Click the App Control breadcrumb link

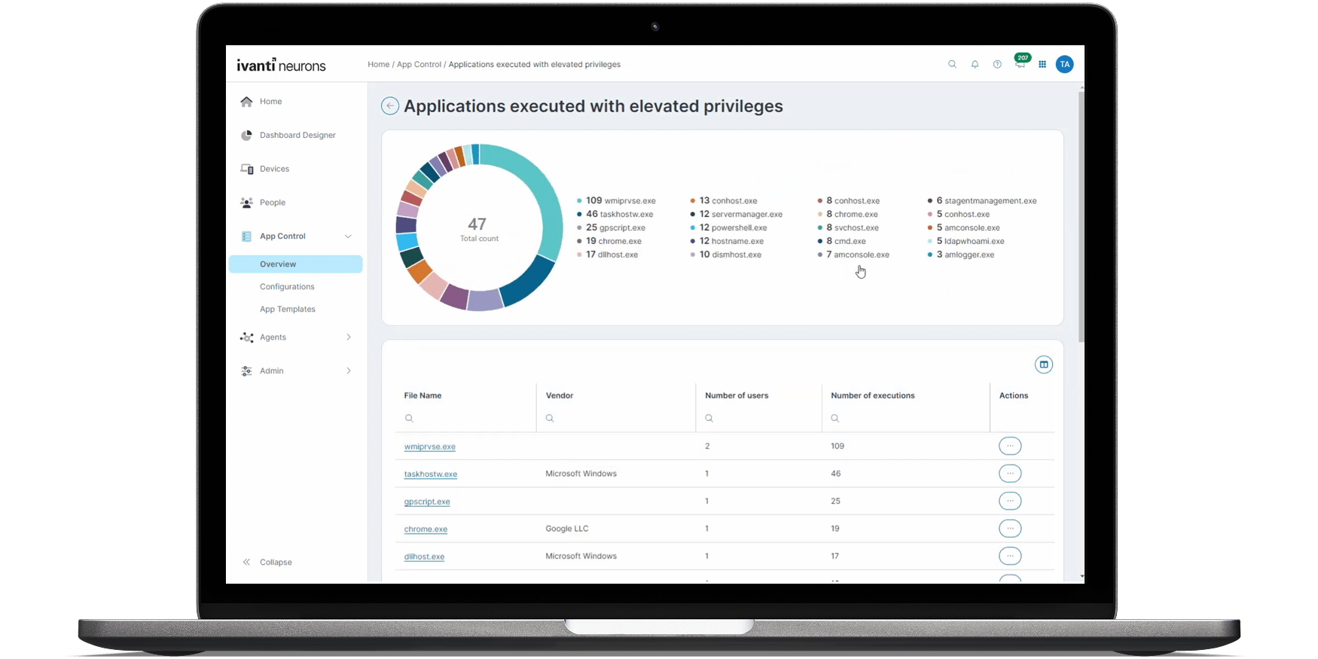[x=419, y=65]
